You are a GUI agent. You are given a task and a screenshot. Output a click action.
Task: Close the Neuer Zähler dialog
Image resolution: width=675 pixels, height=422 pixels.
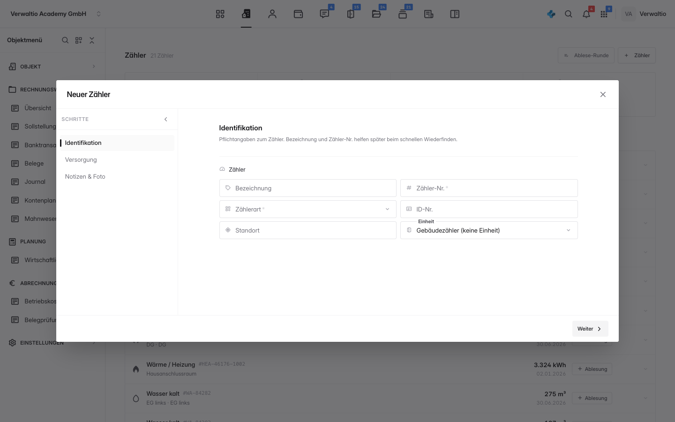603,95
